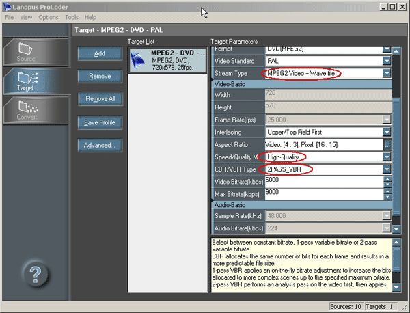Click the Target Parameters scrollbar thumb
Viewport: 410px width, 313px height.
click(x=396, y=156)
